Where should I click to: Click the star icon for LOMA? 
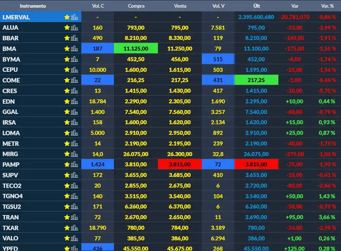pos(67,133)
